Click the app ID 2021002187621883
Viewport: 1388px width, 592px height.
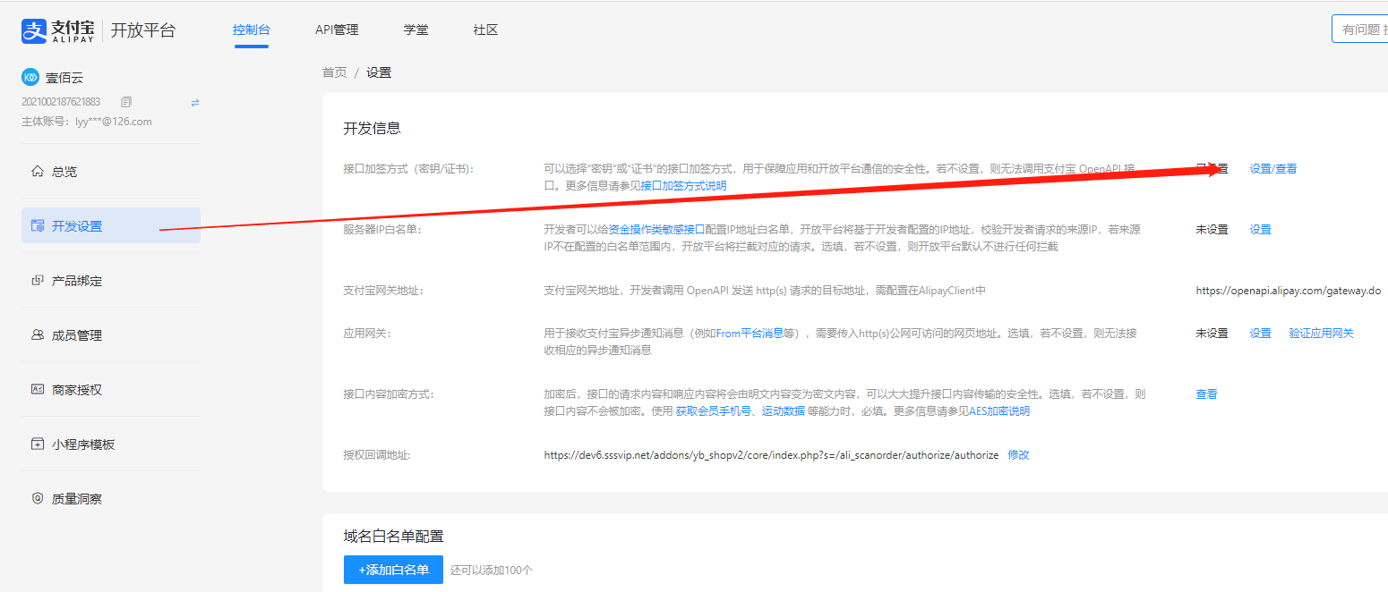click(x=61, y=102)
